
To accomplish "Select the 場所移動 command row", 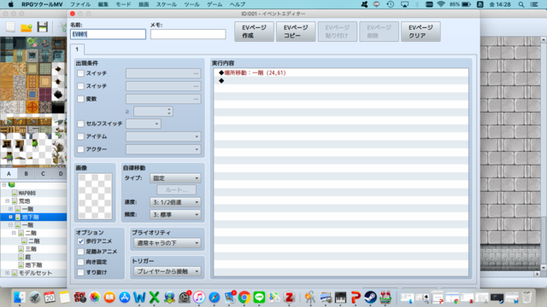I will (341, 72).
